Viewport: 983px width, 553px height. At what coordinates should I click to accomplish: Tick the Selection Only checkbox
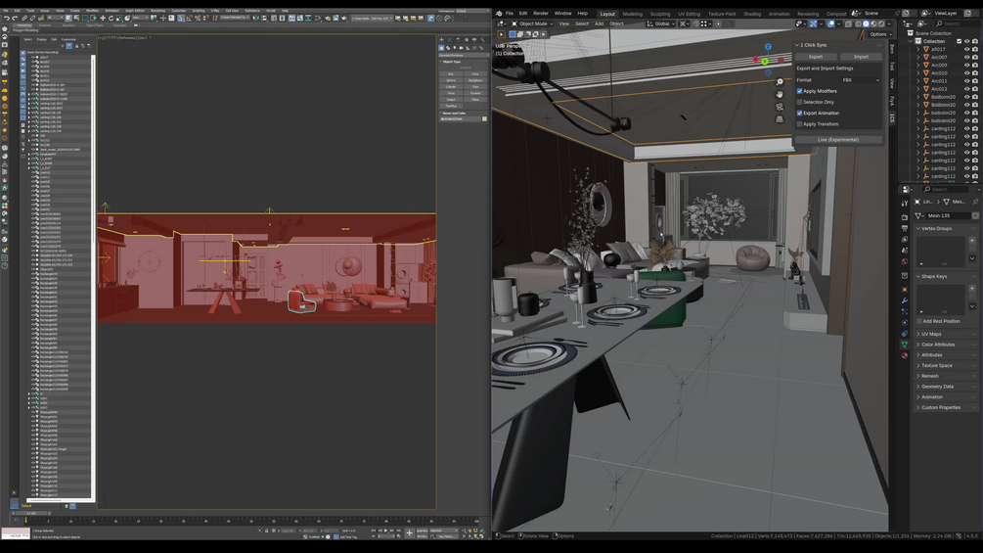point(799,102)
